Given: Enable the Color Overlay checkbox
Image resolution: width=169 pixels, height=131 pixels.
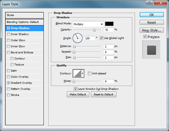Looking at the screenshot, I should tap(8, 77).
